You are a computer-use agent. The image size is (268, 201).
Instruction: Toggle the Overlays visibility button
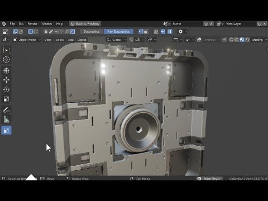coord(199,40)
